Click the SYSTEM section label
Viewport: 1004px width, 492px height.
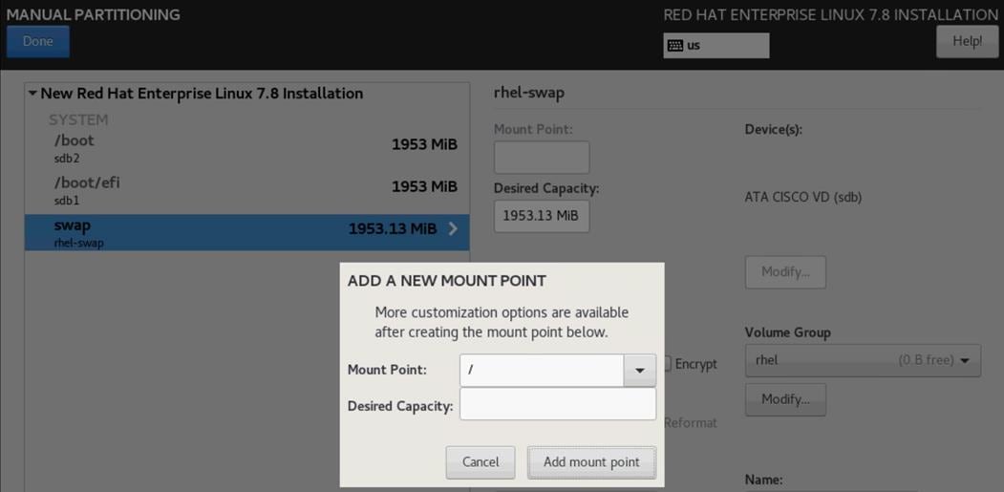tap(78, 119)
